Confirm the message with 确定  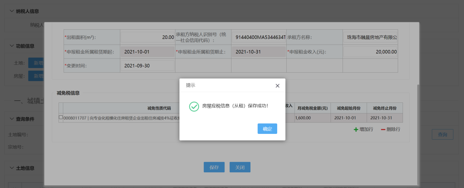(267, 129)
